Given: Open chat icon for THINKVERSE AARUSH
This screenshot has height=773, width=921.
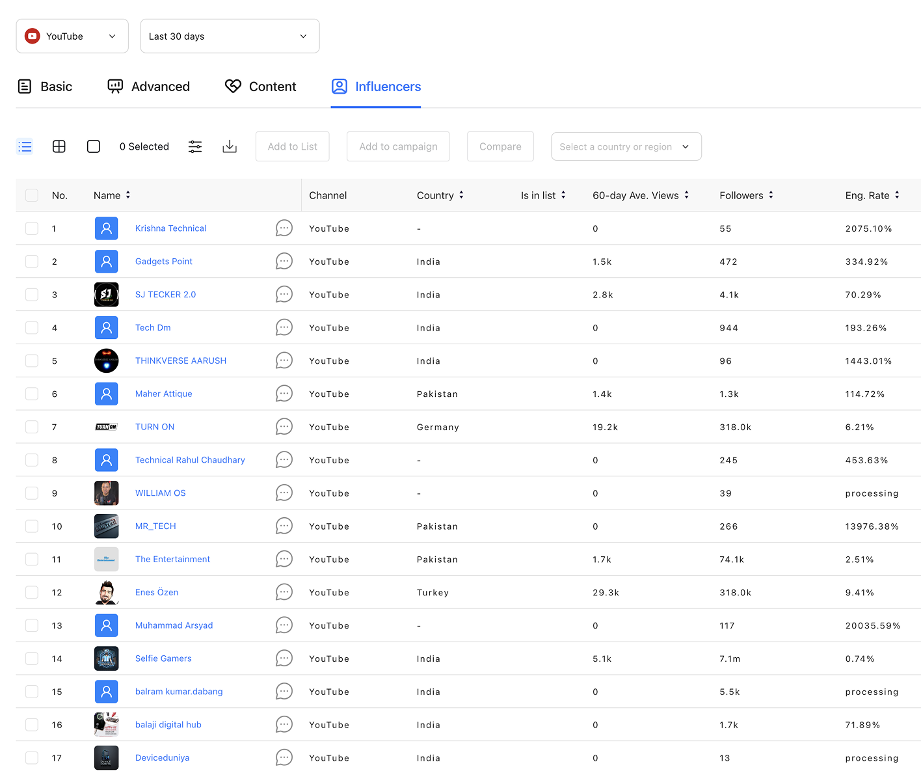Looking at the screenshot, I should tap(284, 360).
